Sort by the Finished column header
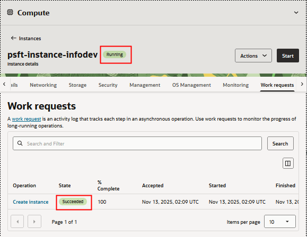The width and height of the screenshot is (307, 237). point(285,185)
